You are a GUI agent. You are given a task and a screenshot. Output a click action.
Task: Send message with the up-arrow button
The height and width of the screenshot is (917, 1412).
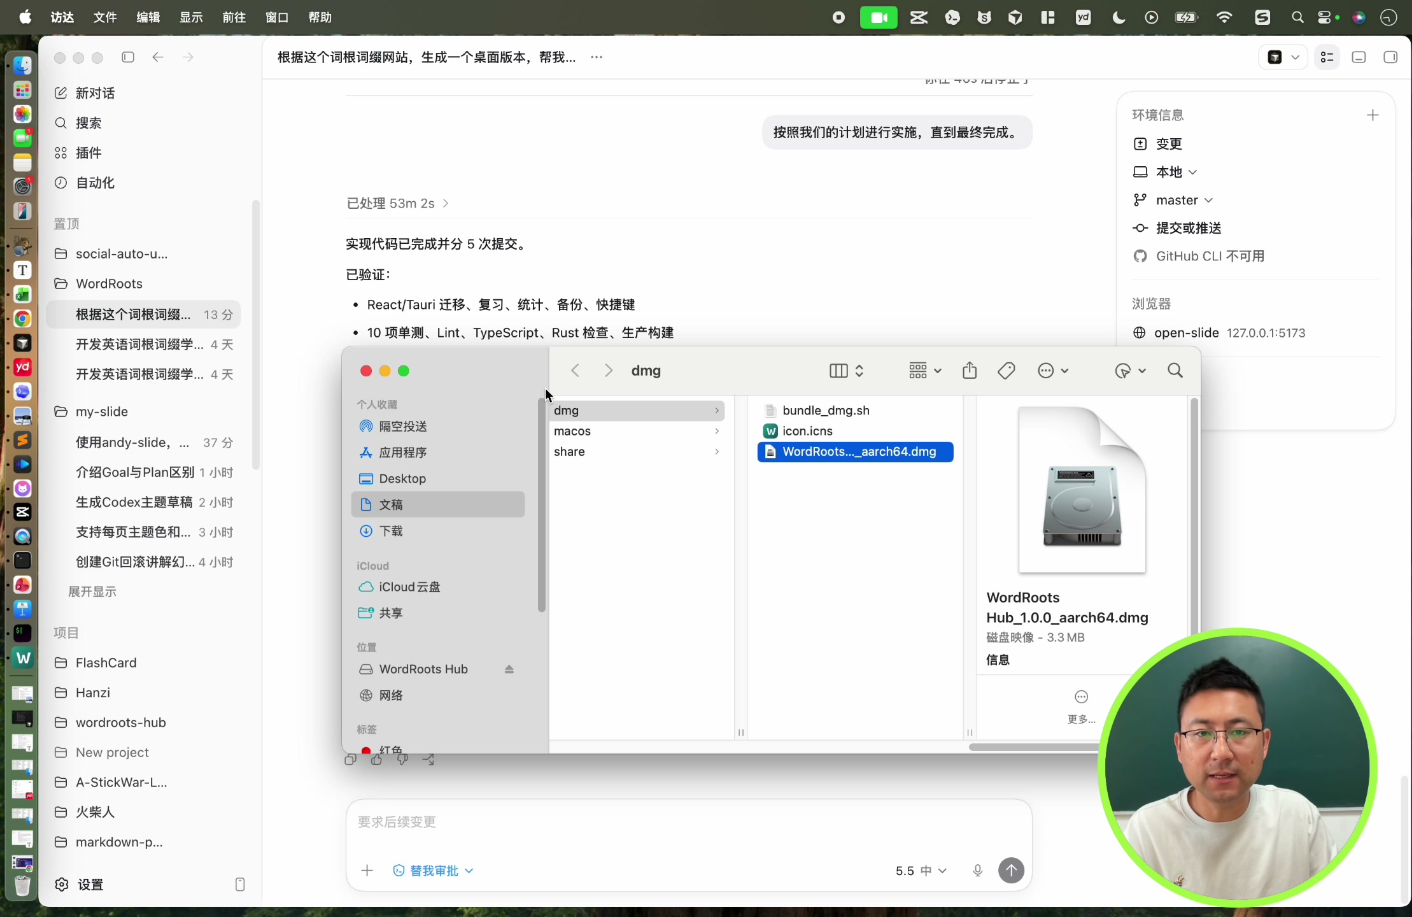click(x=1011, y=870)
